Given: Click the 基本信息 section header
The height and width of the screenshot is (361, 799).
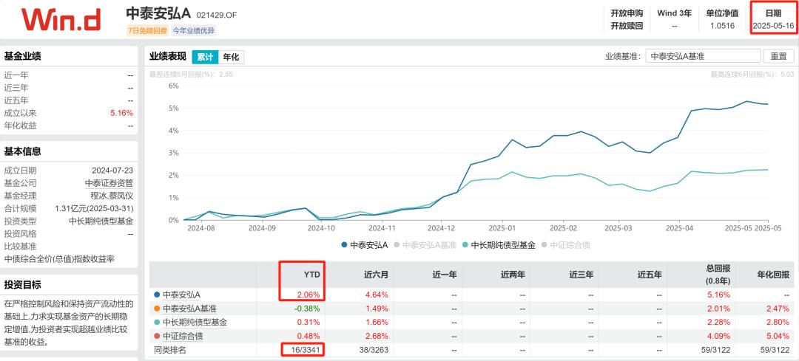Looking at the screenshot, I should click(x=22, y=151).
